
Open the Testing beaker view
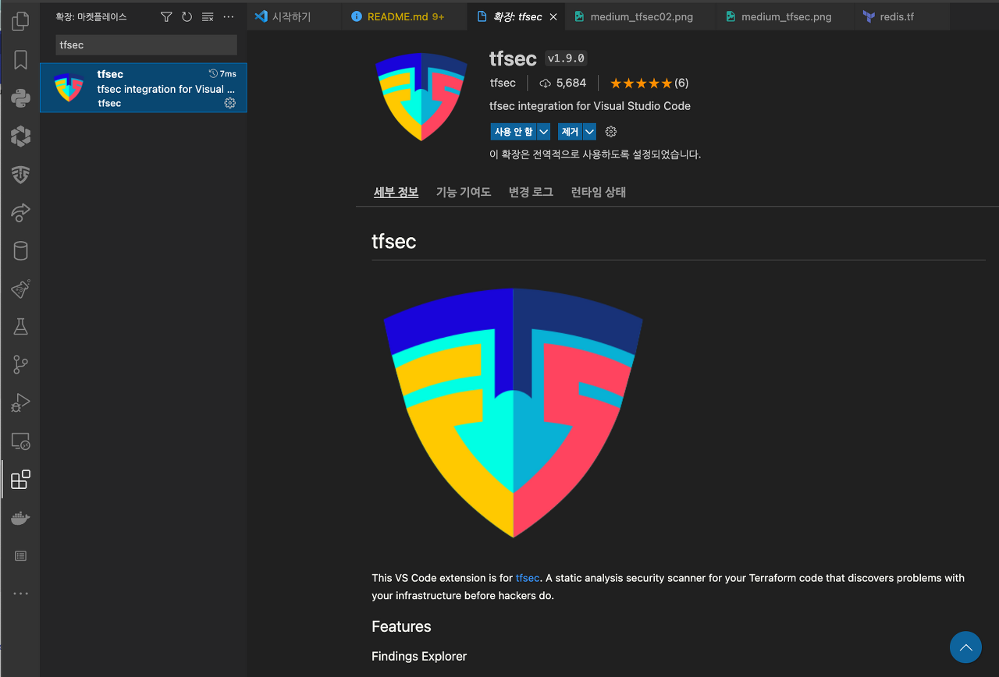coord(20,327)
